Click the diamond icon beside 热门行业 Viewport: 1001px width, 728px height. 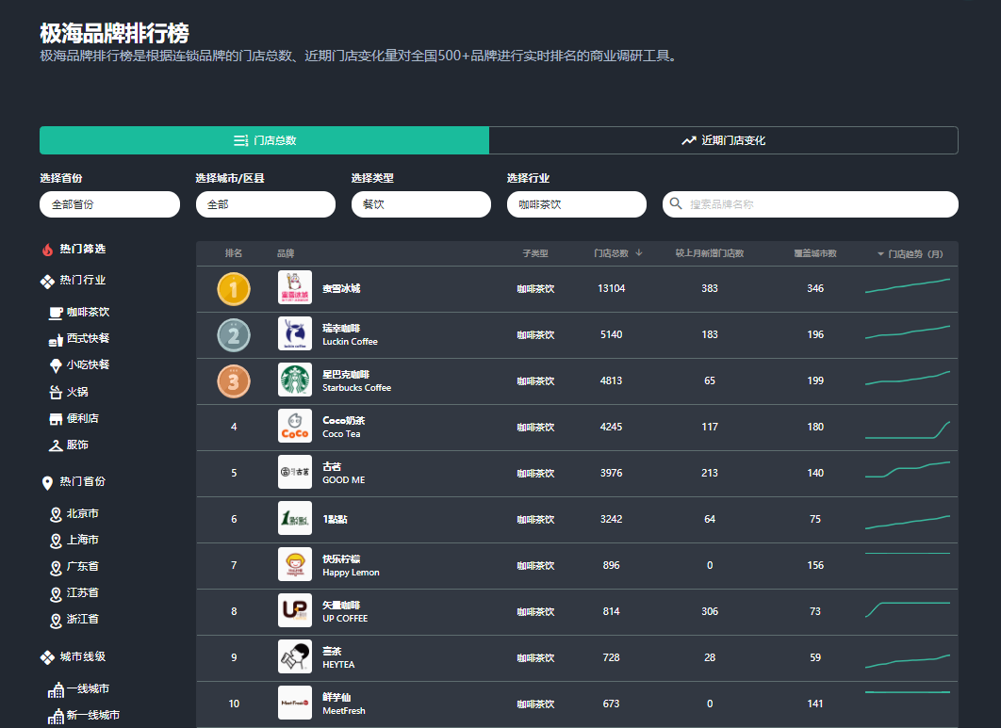pyautogui.click(x=47, y=282)
